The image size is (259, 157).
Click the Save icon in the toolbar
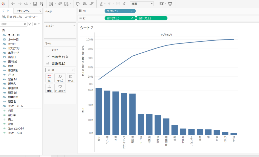[x=34, y=4]
